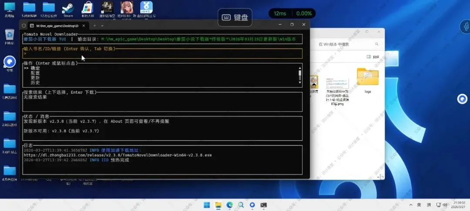Click the top-right circular floating widget
Image resolution: width=470 pixels, height=211 pixels.
point(466,26)
